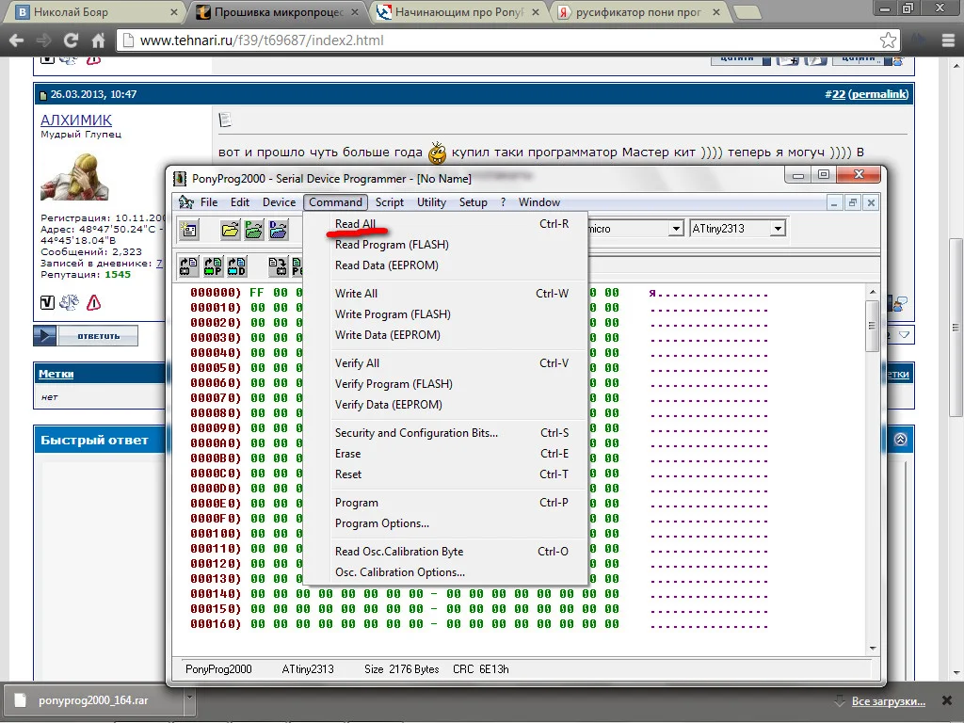Click the ОТВЕТИТЬ reply button
The width and height of the screenshot is (964, 723).
86,336
